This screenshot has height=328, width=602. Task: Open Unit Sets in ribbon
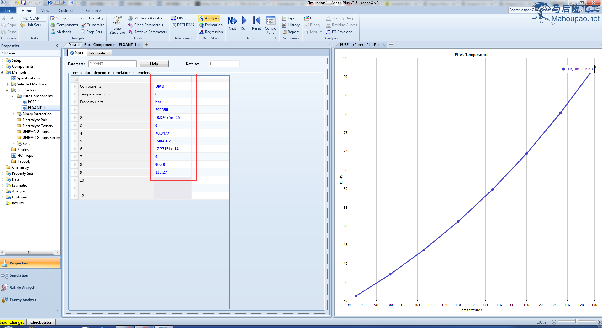(x=31, y=25)
